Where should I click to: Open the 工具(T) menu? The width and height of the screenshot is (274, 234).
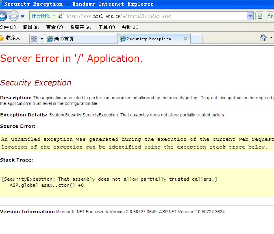pyautogui.click(x=107, y=27)
